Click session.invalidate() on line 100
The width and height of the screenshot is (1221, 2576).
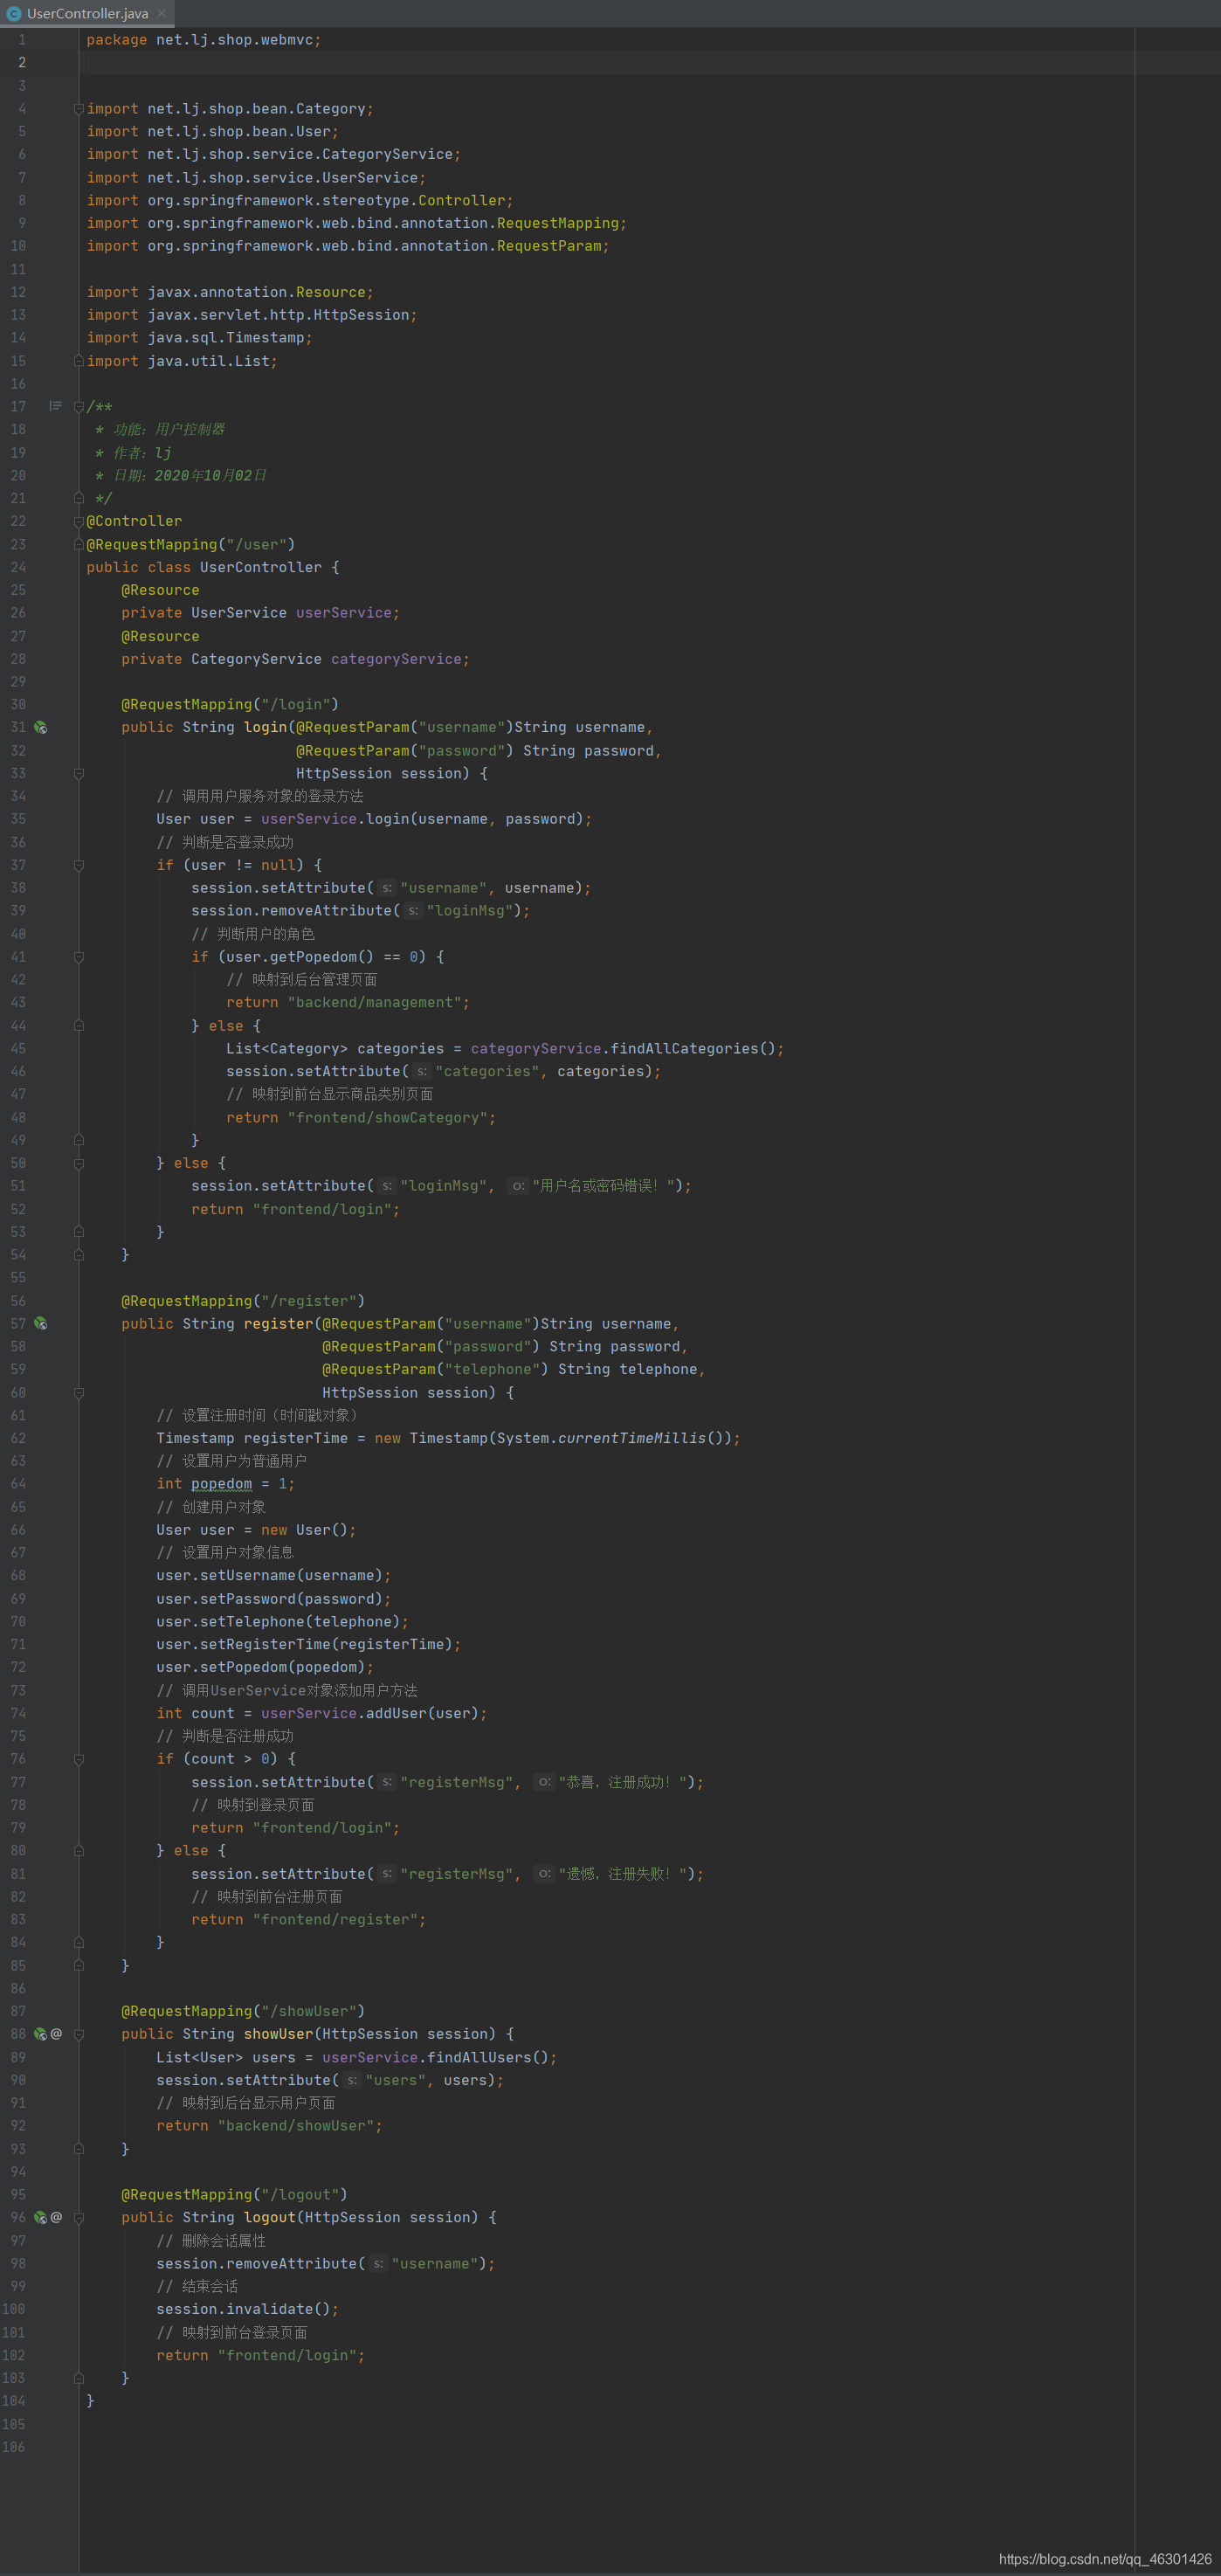243,2309
